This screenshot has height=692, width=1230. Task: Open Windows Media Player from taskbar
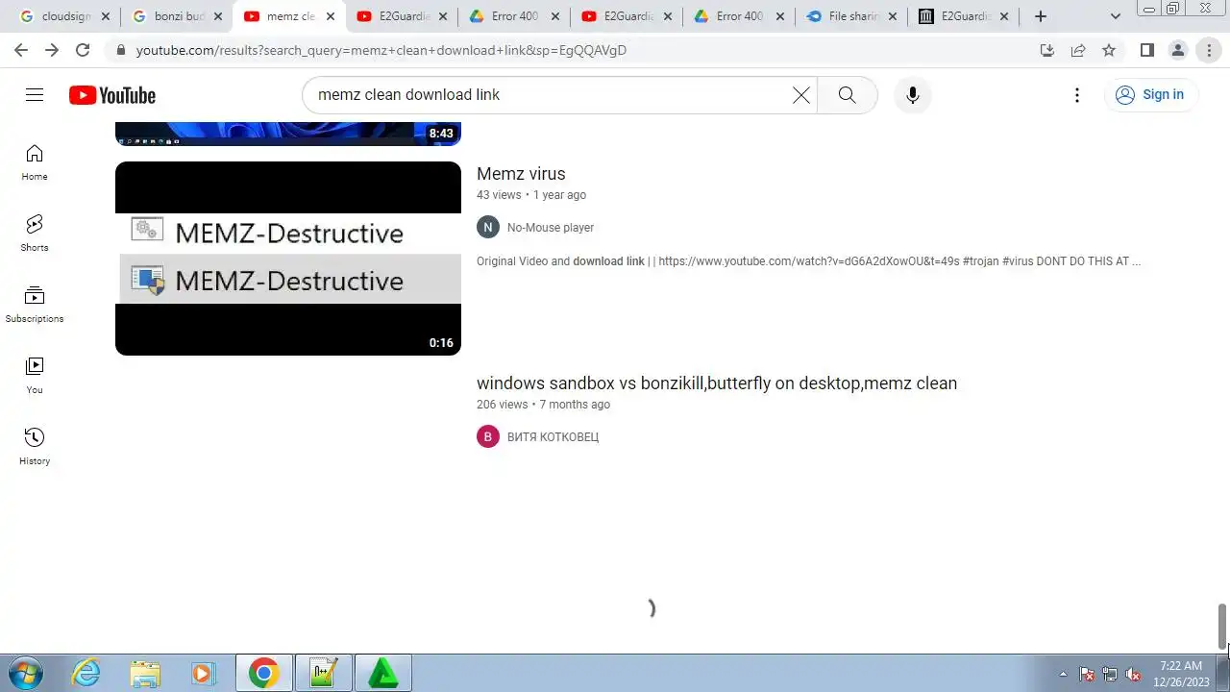pyautogui.click(x=203, y=673)
